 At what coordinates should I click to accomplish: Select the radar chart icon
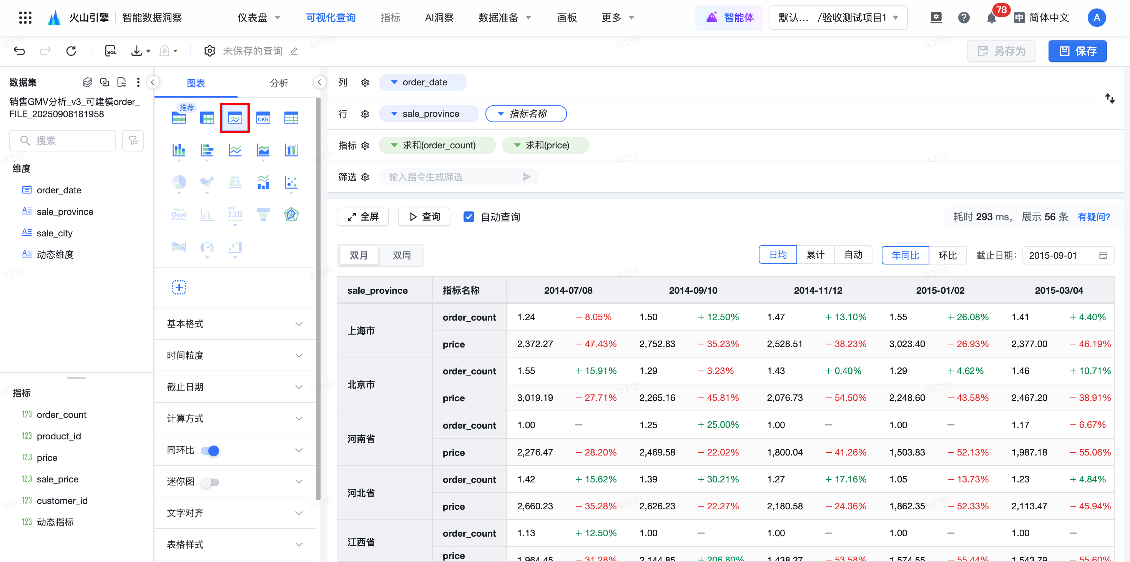pyautogui.click(x=291, y=214)
